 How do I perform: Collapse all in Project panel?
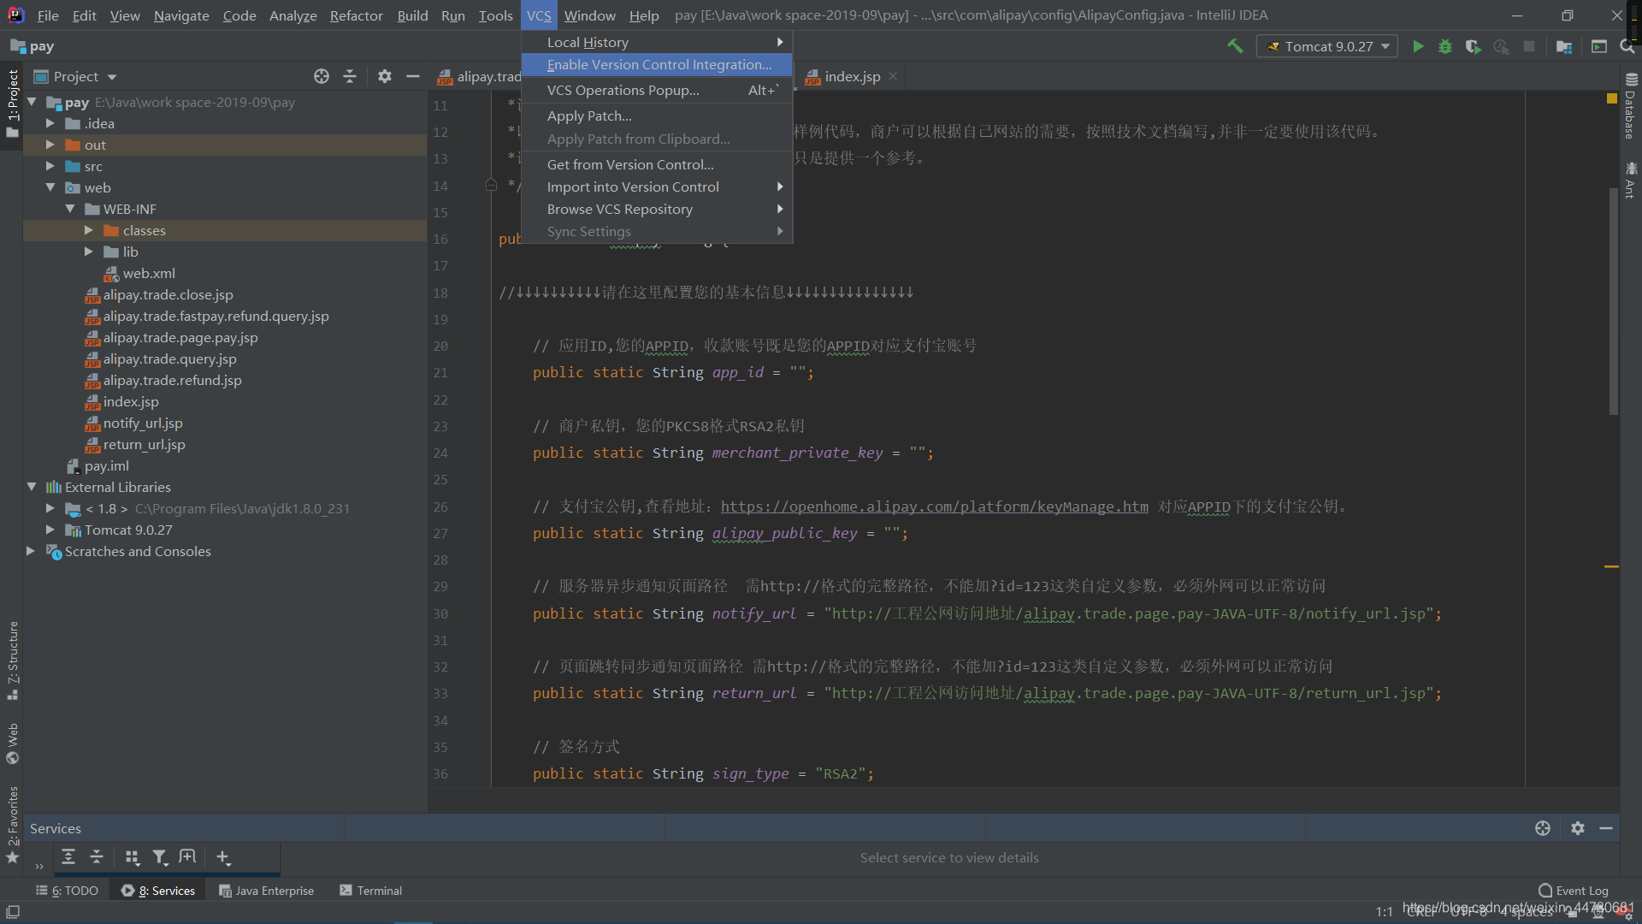pos(350,76)
